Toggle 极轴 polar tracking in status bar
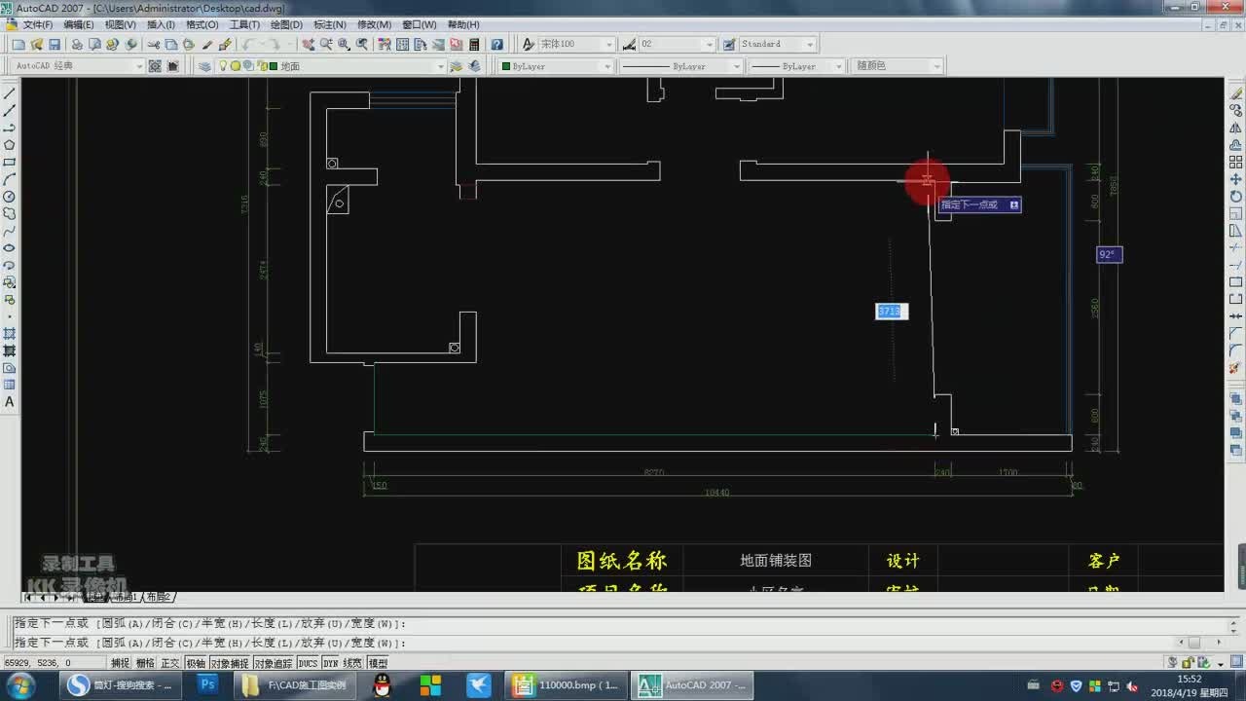 [x=196, y=663]
